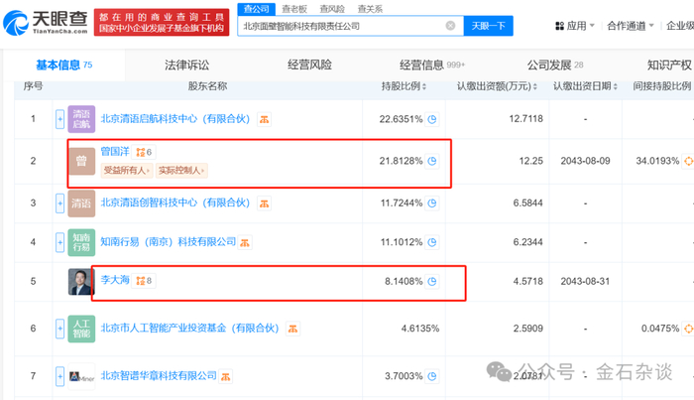Open 知南行易（南京）科技有限公司 link

pyautogui.click(x=169, y=242)
